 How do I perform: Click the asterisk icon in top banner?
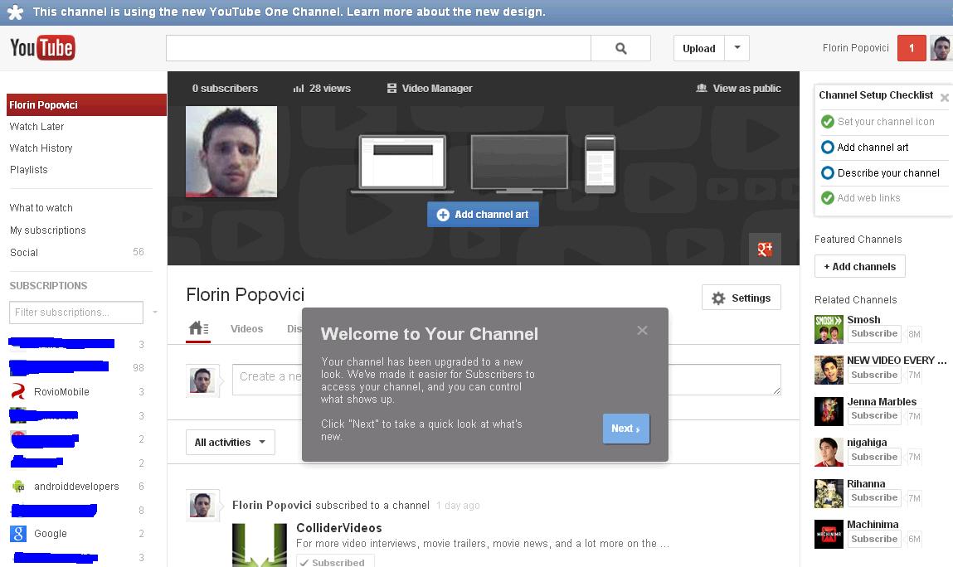(x=15, y=12)
